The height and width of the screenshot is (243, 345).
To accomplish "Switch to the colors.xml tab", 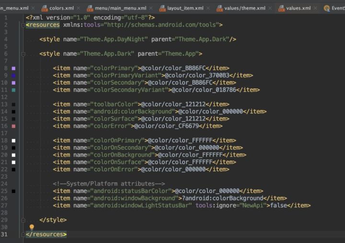I will [61, 8].
